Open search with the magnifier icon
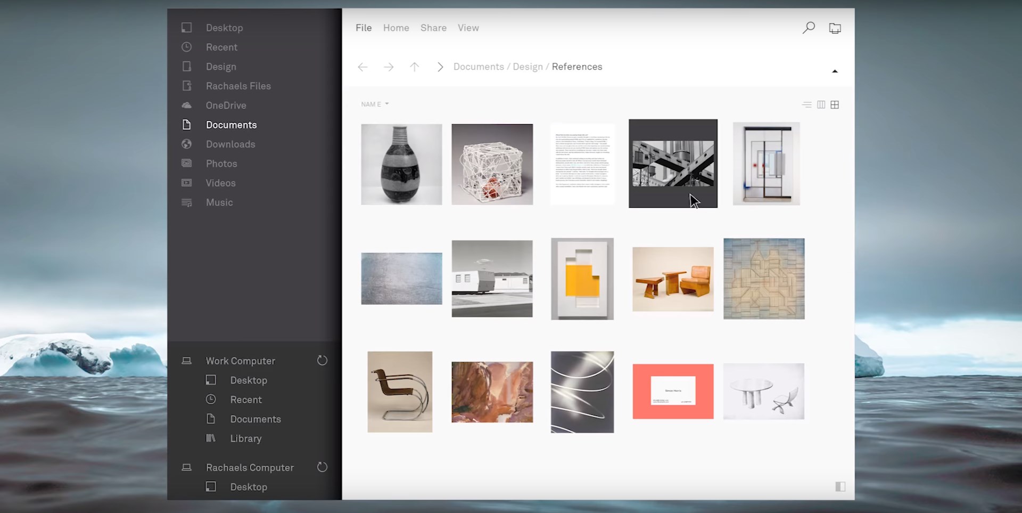The width and height of the screenshot is (1022, 513). click(809, 28)
